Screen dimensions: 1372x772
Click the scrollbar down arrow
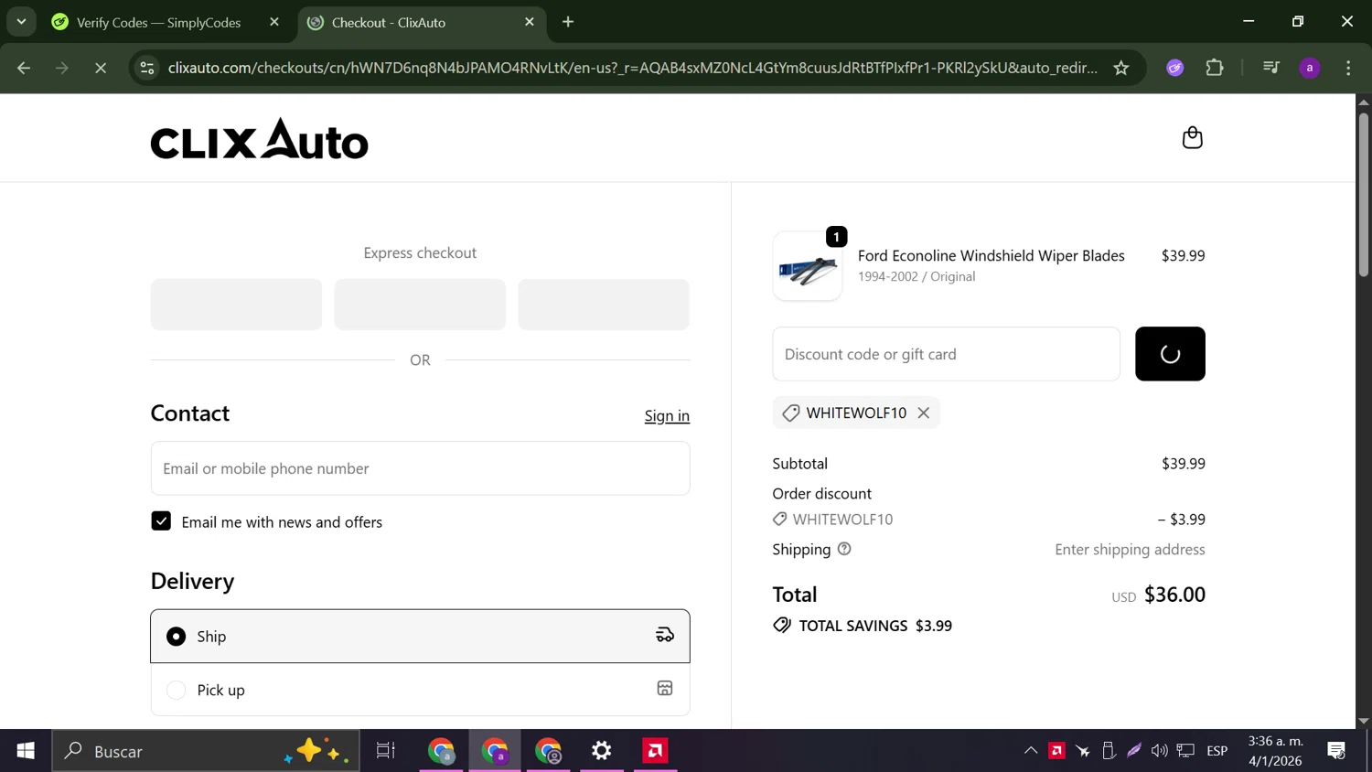point(1364,721)
